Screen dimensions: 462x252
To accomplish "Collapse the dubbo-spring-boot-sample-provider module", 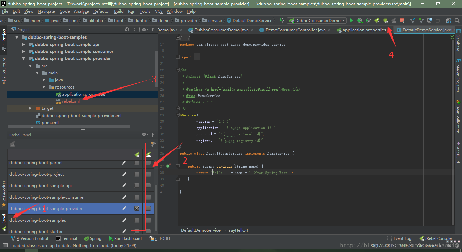I will [24, 59].
